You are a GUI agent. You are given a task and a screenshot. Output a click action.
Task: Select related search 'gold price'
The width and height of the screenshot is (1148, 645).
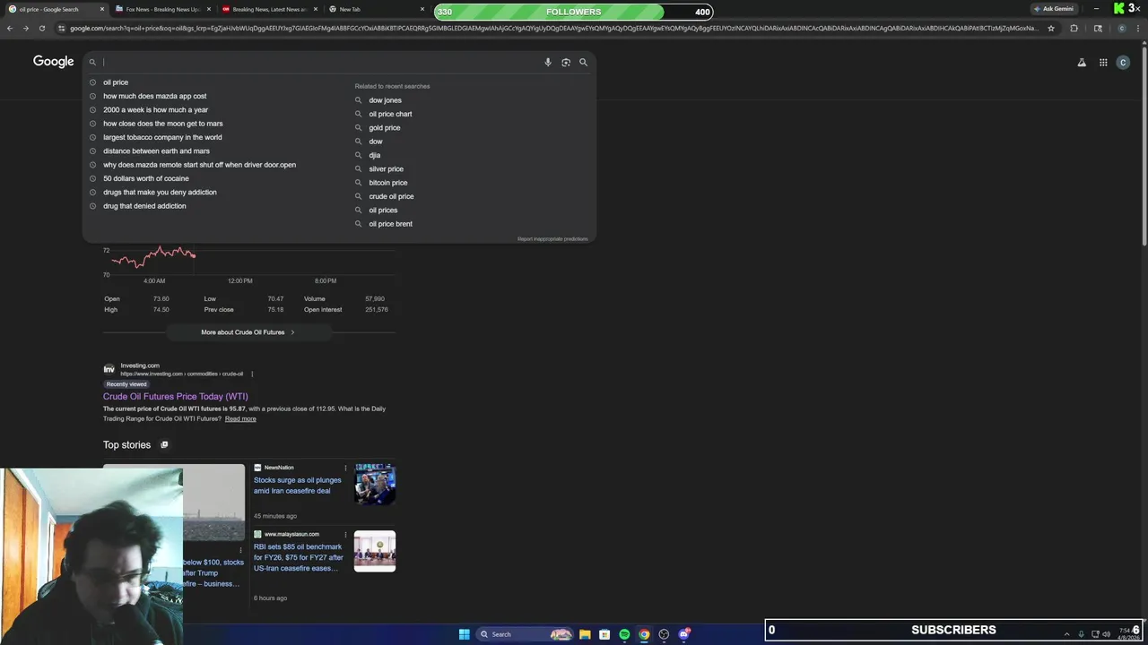[x=384, y=127]
